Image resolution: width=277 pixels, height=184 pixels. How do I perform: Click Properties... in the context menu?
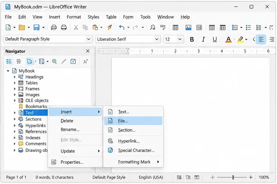(75, 162)
